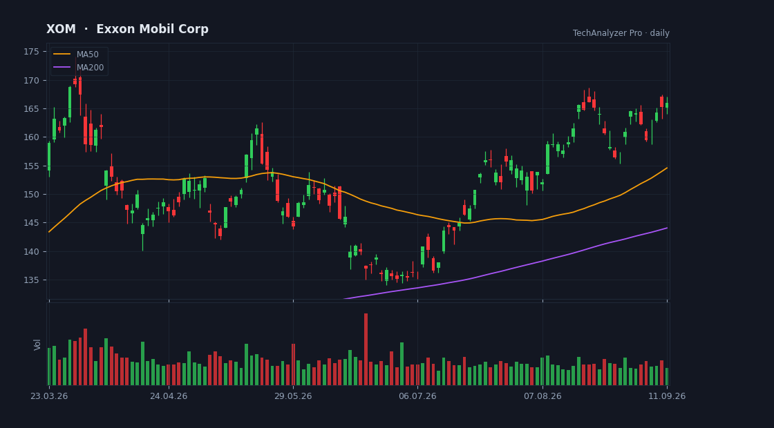Click the 165 price axis label

31,109
